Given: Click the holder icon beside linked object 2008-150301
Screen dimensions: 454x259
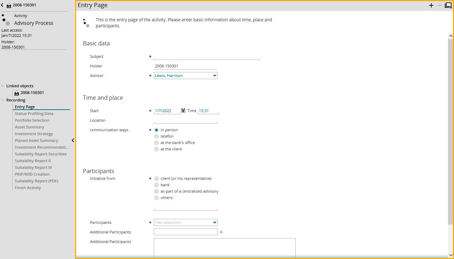Looking at the screenshot, I should pyautogui.click(x=17, y=93).
